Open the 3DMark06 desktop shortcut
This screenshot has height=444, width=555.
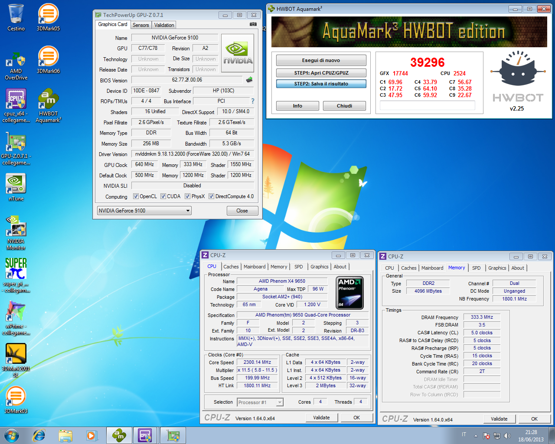point(48,60)
